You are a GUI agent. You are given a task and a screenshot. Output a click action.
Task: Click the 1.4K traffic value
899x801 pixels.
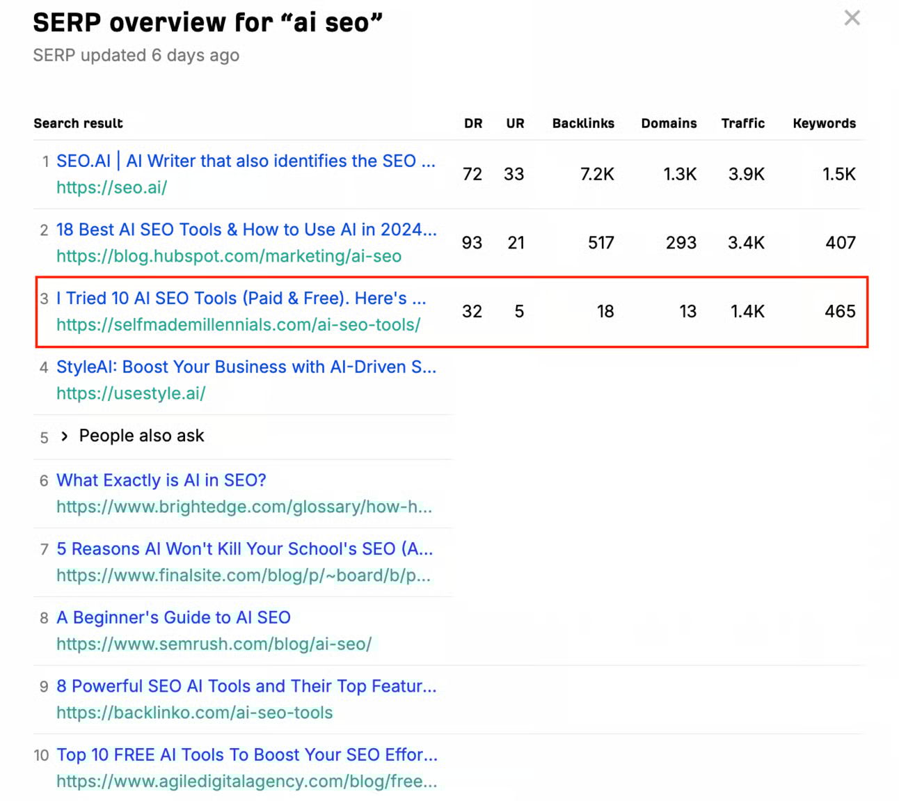point(747,311)
